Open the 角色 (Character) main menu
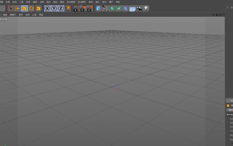This screenshot has width=233, height=146. pos(91,2)
